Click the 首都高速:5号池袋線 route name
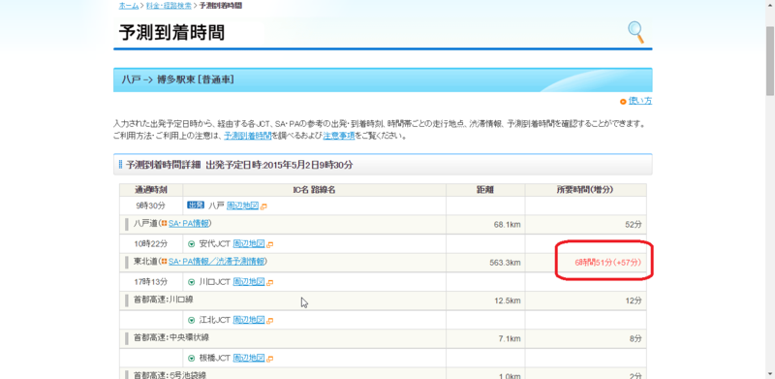This screenshot has height=379, width=775. click(x=170, y=375)
